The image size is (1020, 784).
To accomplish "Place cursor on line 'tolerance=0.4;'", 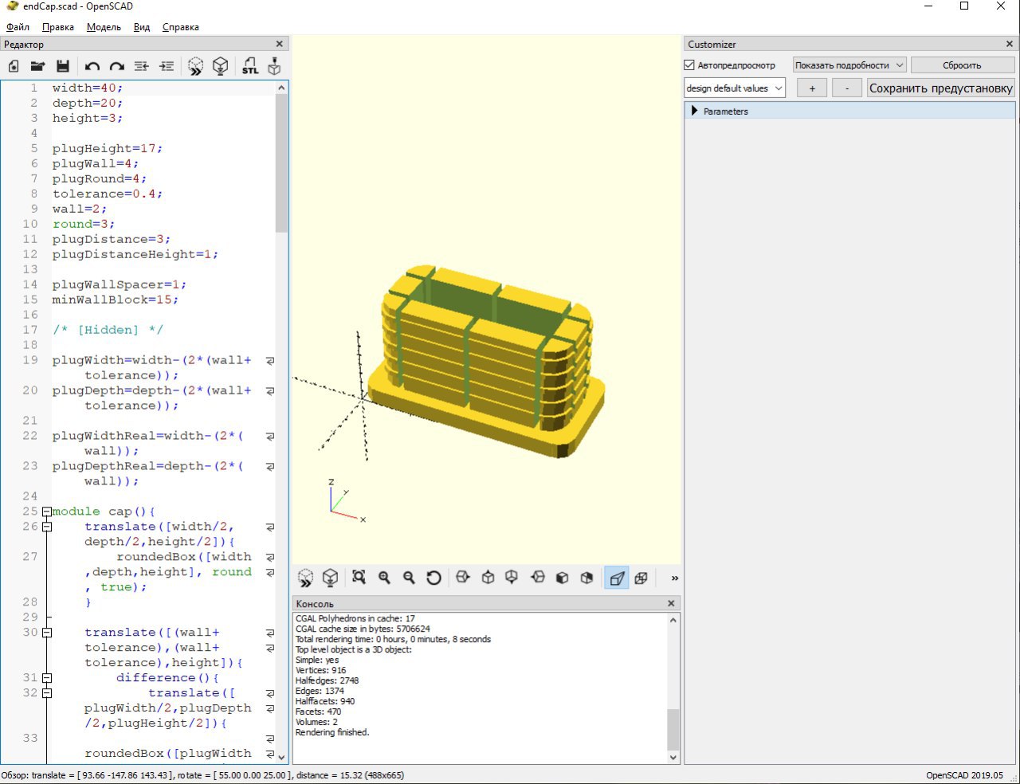I will (x=108, y=194).
